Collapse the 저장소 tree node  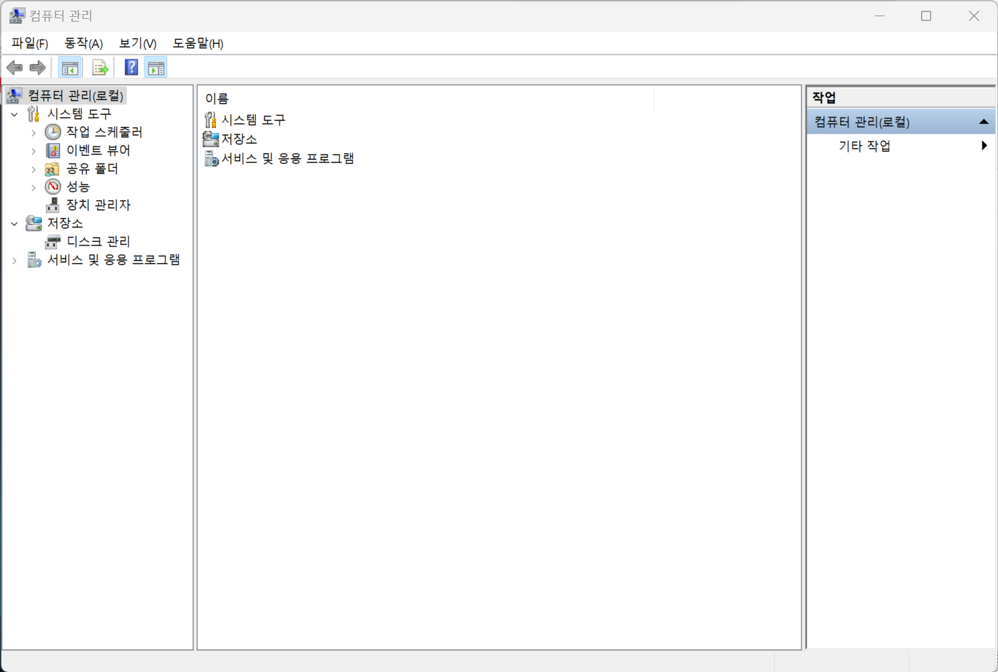tap(14, 224)
